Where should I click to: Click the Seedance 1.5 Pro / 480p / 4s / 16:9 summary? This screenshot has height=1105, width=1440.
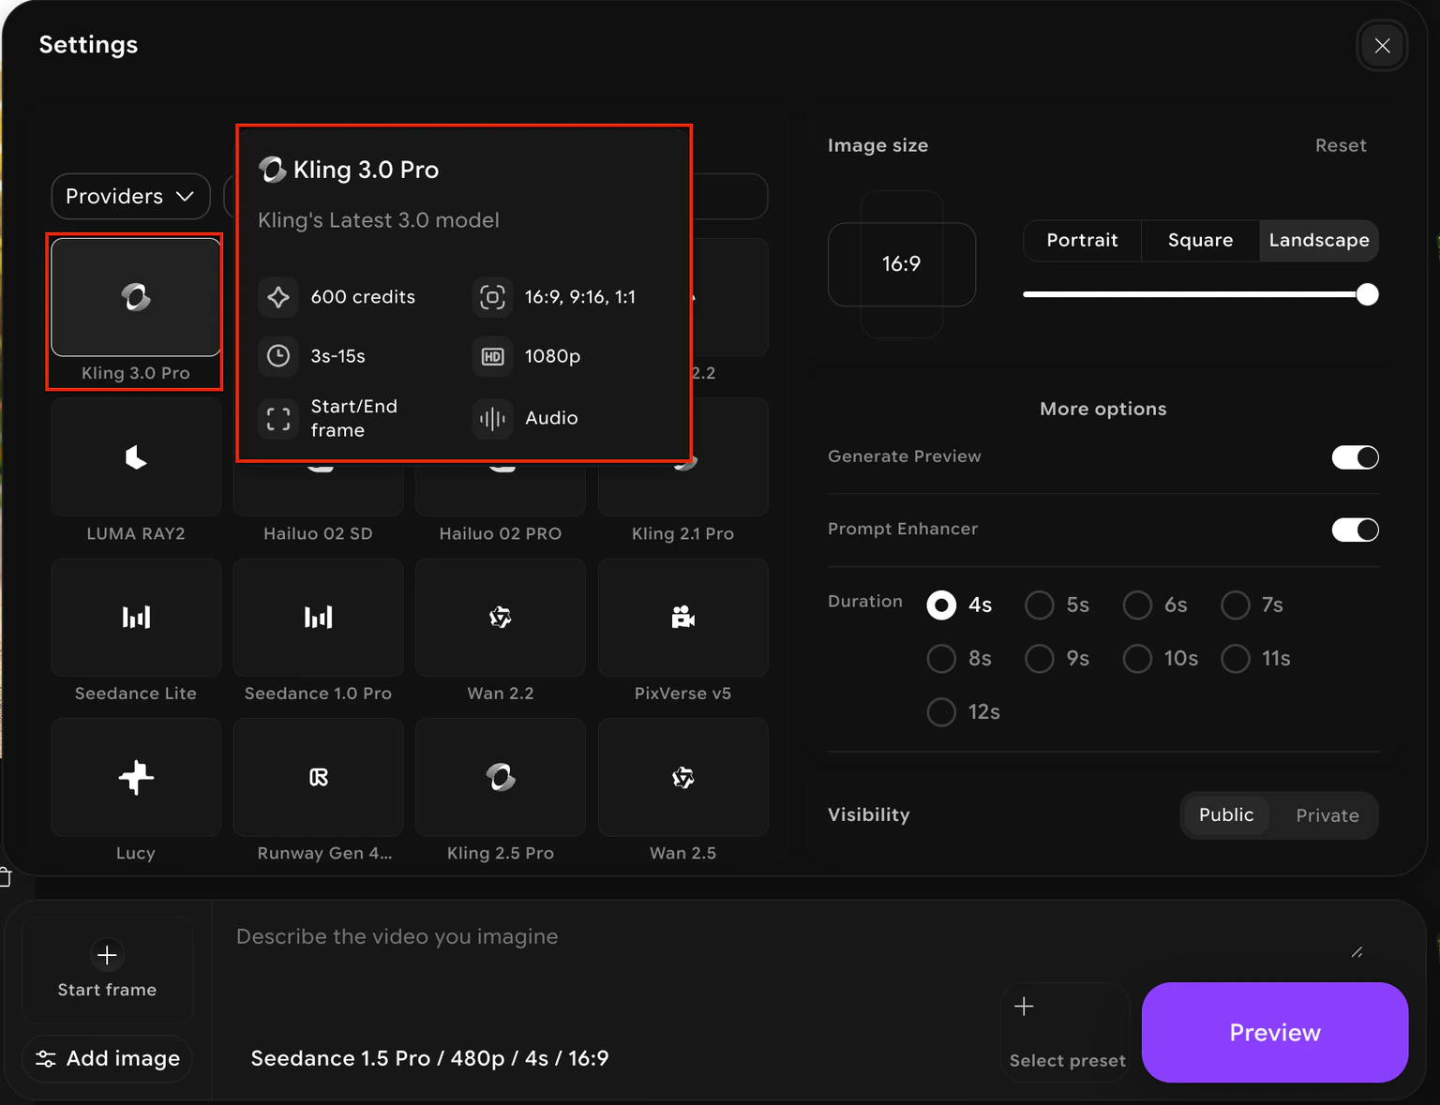429,1059
